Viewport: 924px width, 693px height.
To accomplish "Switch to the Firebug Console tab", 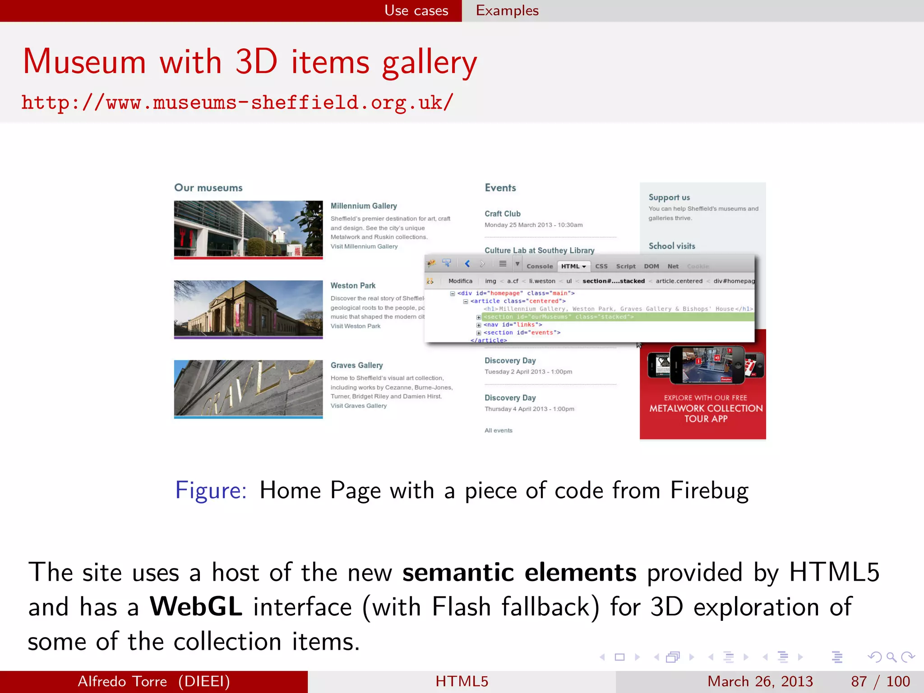I will pyautogui.click(x=540, y=266).
